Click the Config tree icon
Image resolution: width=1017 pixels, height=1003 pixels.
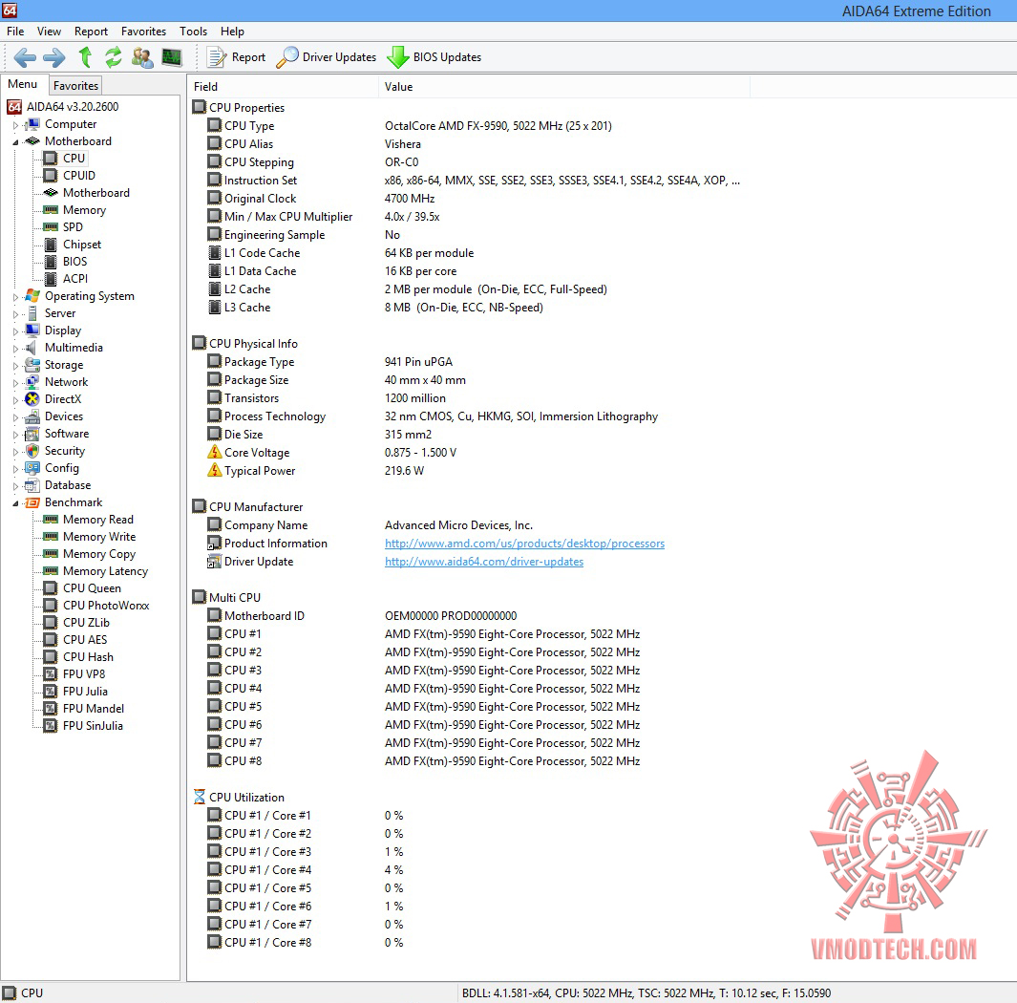(32, 468)
